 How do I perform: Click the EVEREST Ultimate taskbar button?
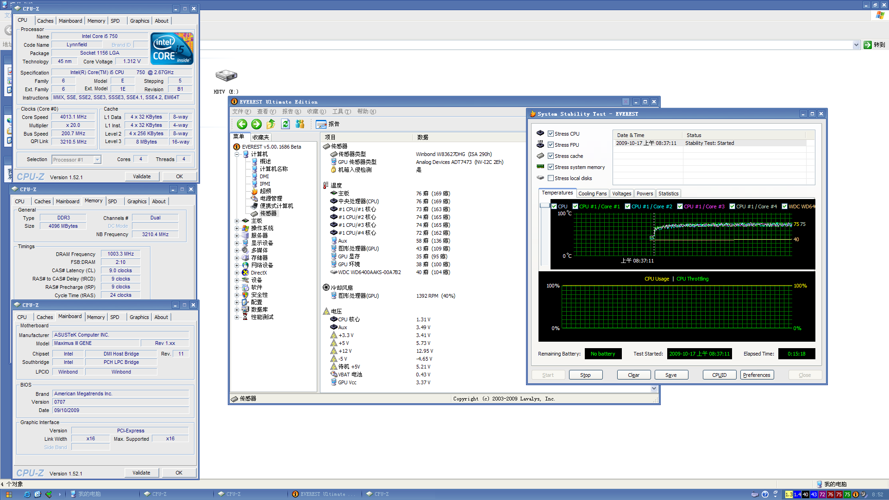(324, 494)
